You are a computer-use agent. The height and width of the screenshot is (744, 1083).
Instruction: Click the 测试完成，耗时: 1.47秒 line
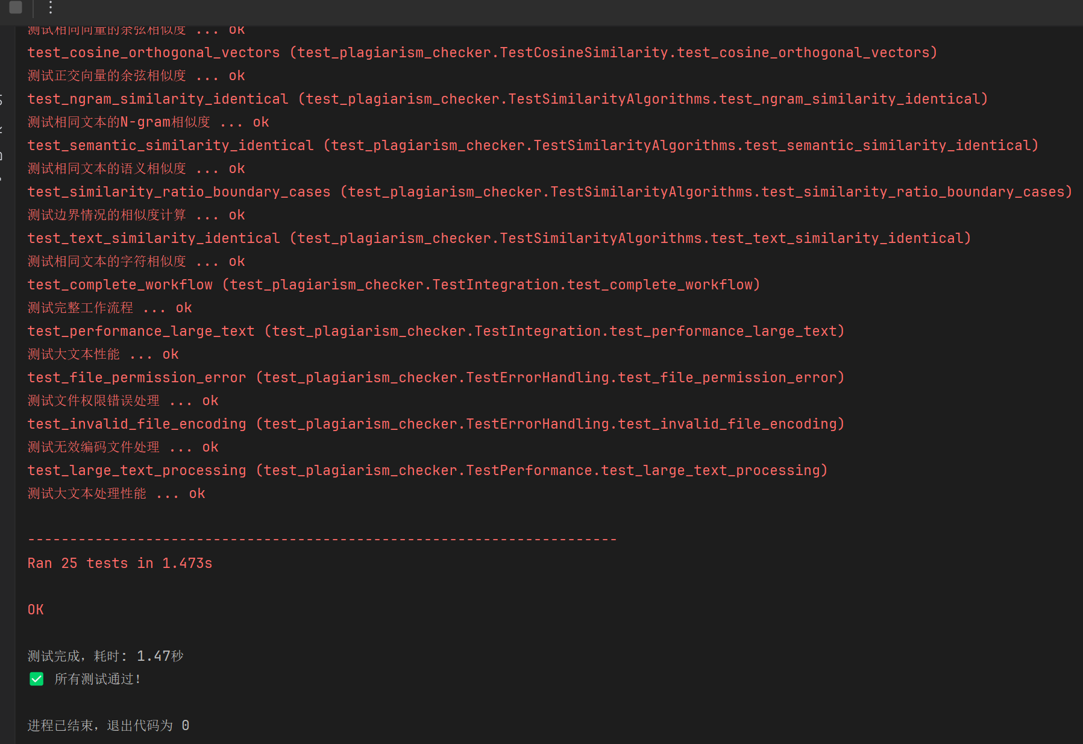click(x=105, y=656)
